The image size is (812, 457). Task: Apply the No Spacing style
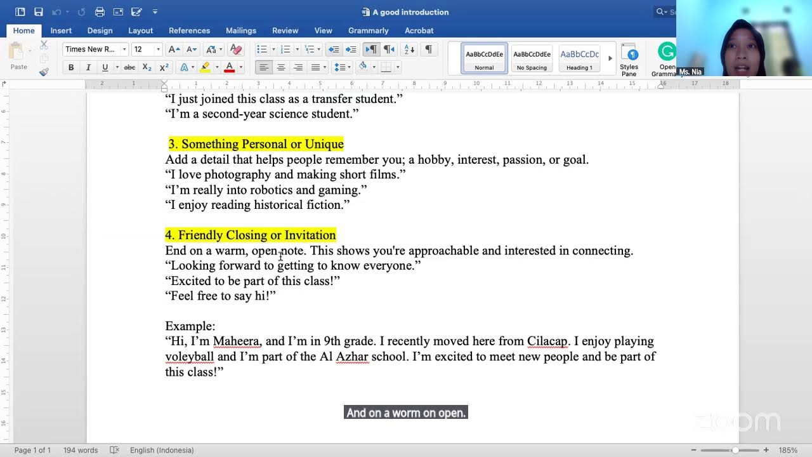[x=532, y=58]
